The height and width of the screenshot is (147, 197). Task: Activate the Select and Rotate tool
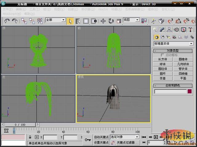pyautogui.click(x=111, y=21)
